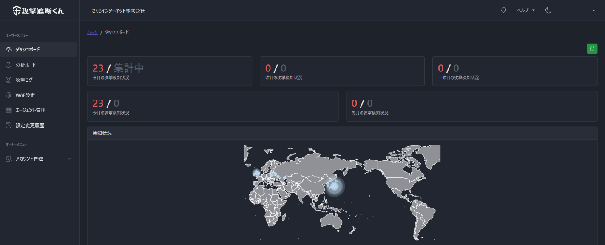
Task: Select 攻撃ログ in the sidebar
Action: [x=24, y=80]
